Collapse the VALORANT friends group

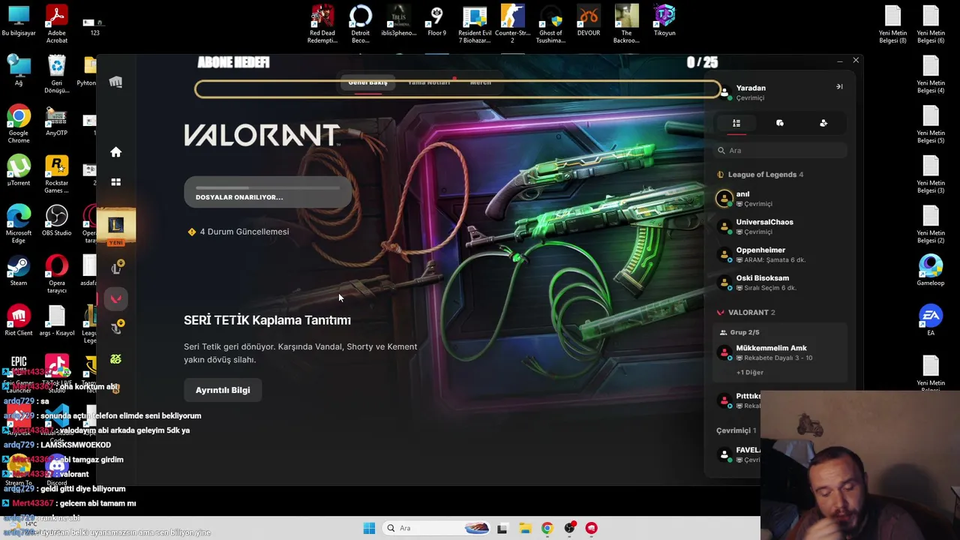click(746, 313)
